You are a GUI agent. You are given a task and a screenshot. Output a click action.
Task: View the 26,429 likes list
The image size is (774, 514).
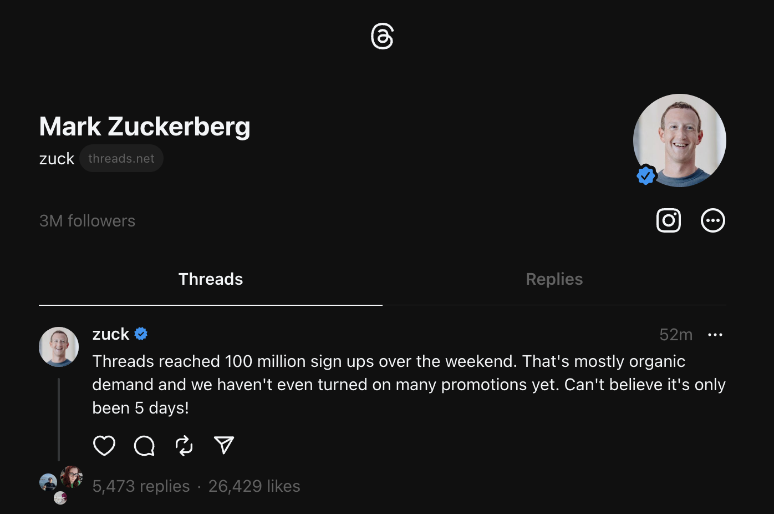(254, 486)
